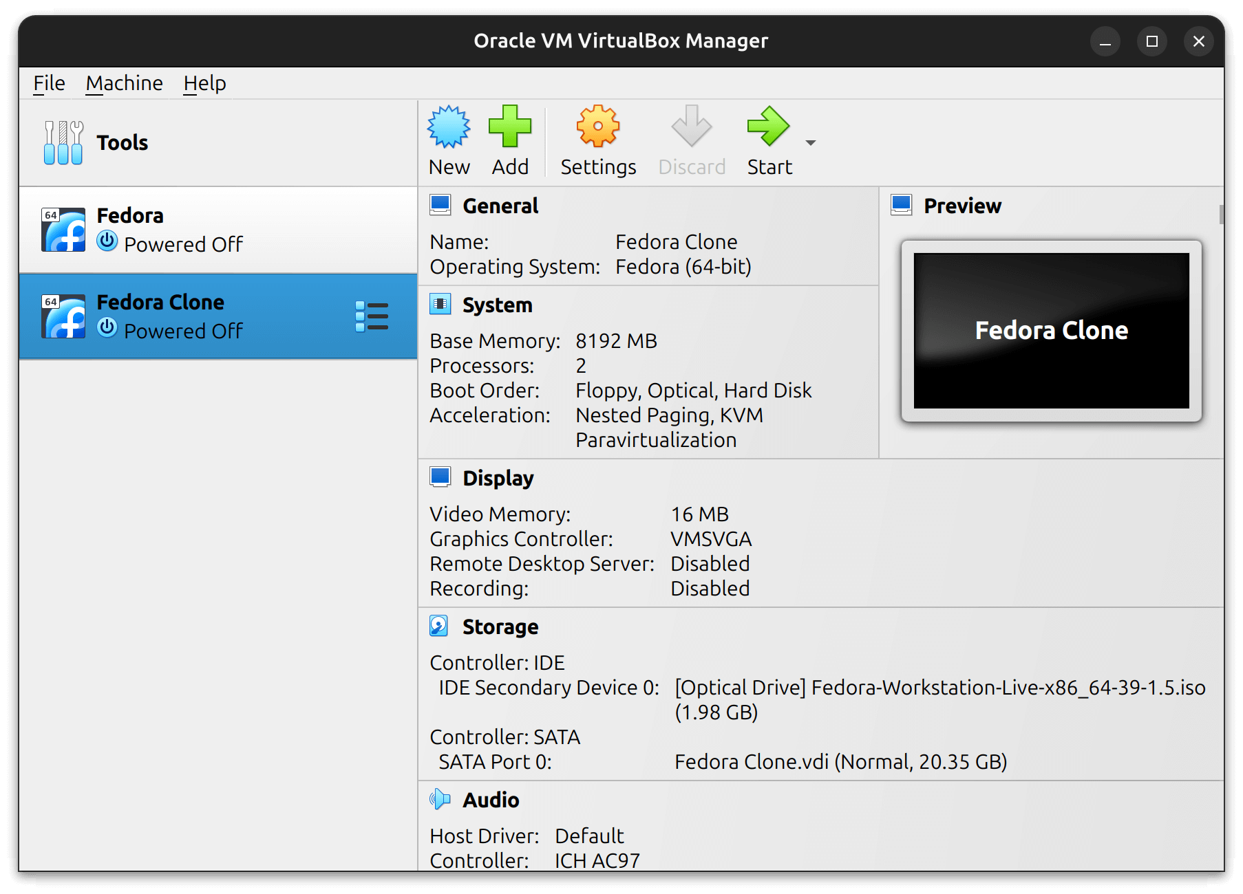
Task: Select the powered off Fedora VM entry
Action: click(x=206, y=228)
